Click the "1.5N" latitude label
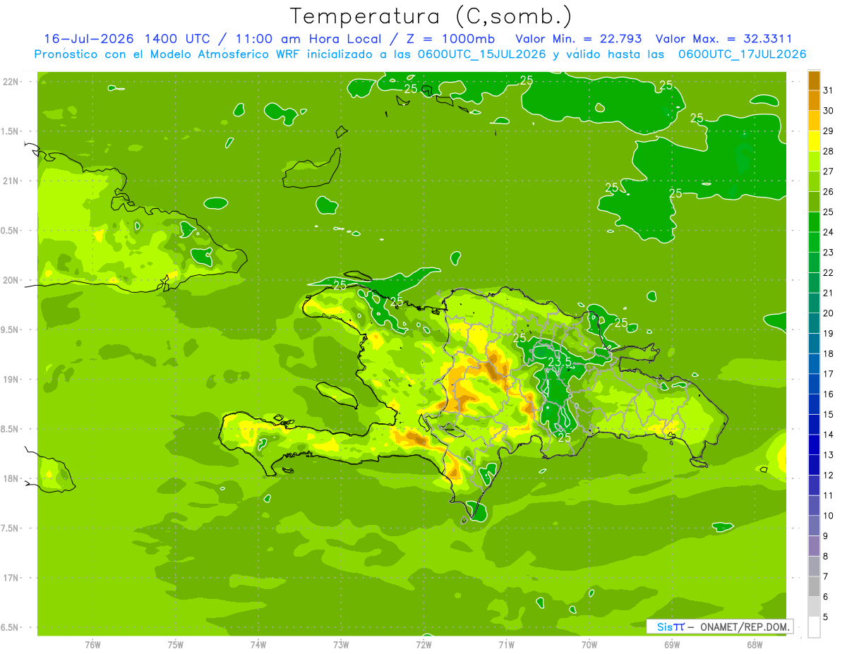Image resolution: width=847 pixels, height=654 pixels. pyautogui.click(x=11, y=131)
